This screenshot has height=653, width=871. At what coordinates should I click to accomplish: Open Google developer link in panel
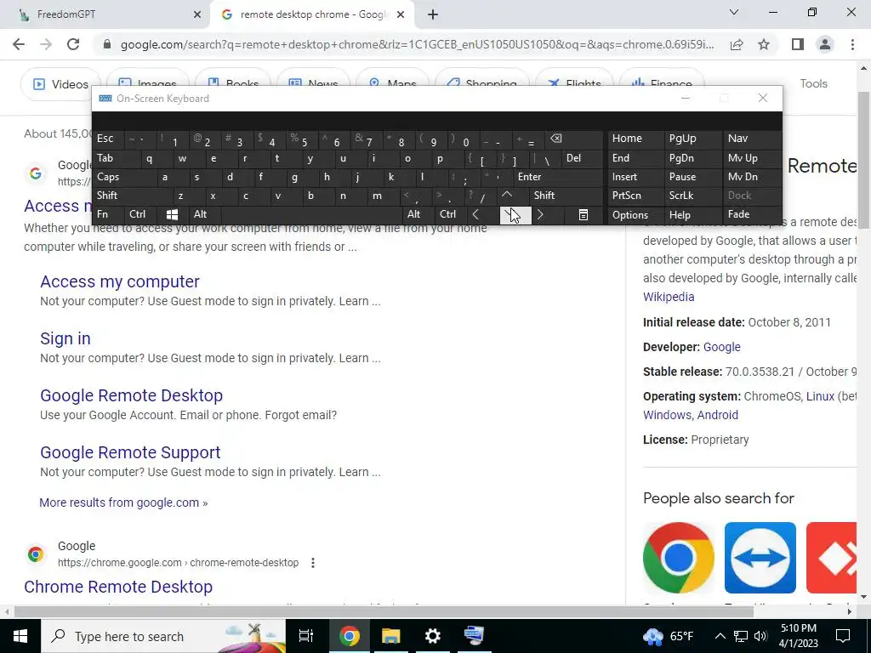coord(721,347)
